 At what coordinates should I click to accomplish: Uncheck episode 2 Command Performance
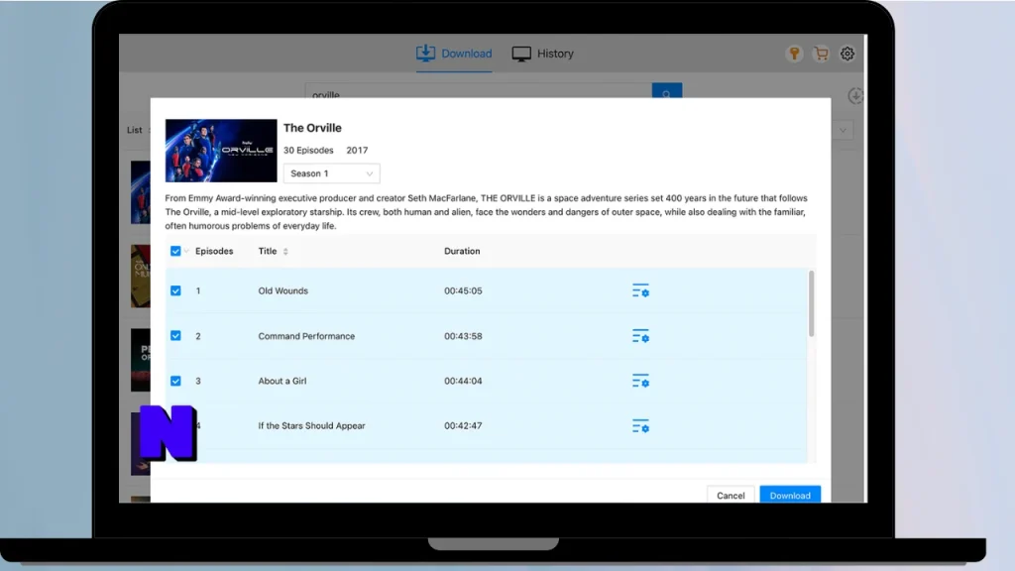tap(175, 336)
